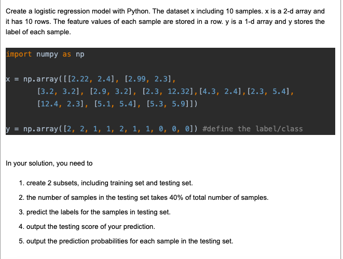Click list item 3 about predicting labels
343x259 pixels.
(x=94, y=212)
